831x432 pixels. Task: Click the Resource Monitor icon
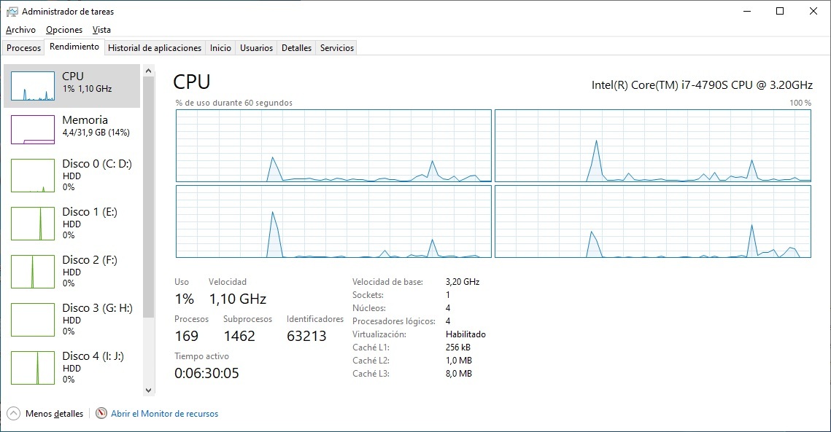(101, 414)
